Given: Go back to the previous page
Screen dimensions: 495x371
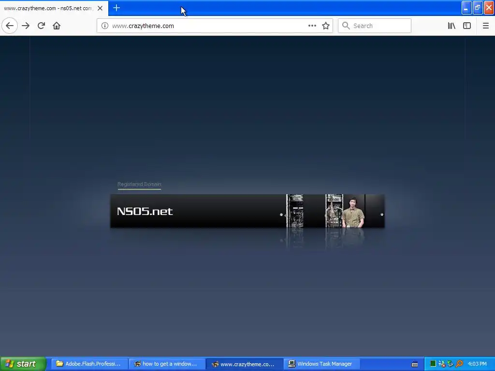Looking at the screenshot, I should (x=10, y=26).
